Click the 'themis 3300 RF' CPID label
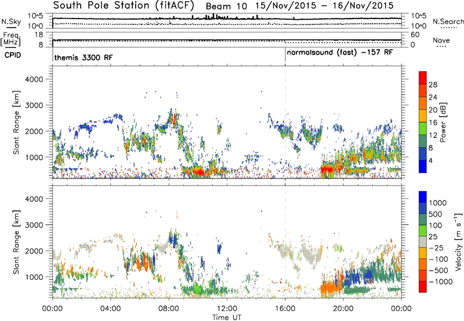 [84, 57]
